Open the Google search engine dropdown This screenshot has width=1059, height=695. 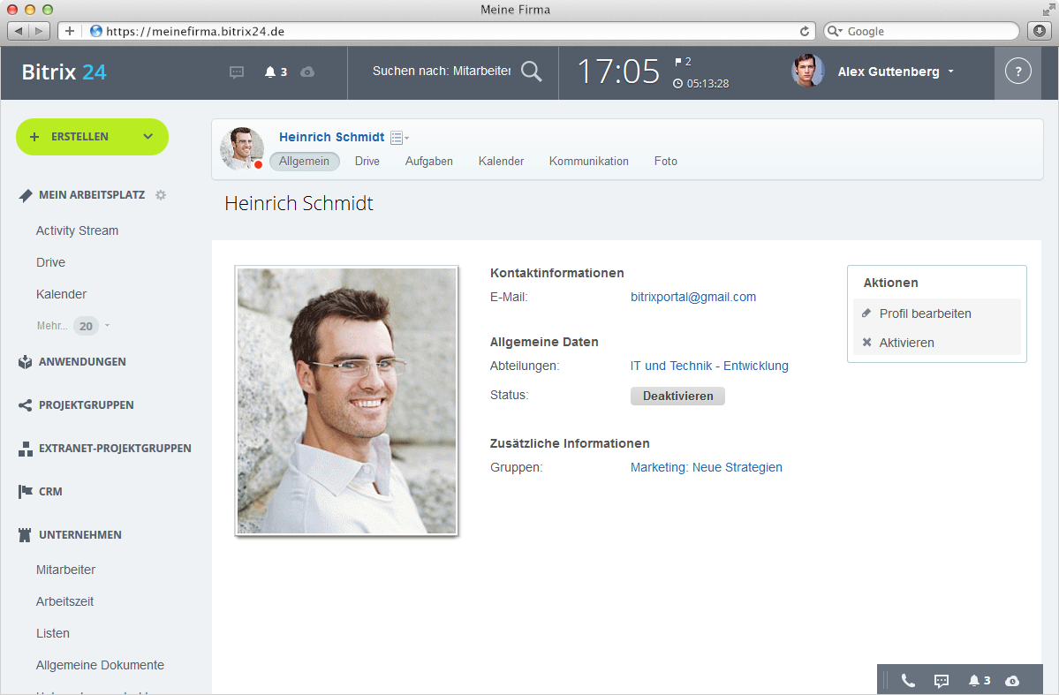[836, 31]
